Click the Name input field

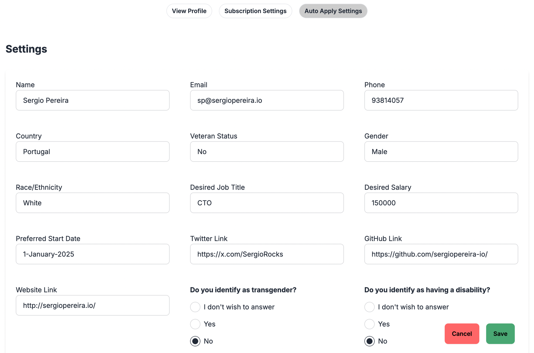click(x=93, y=100)
